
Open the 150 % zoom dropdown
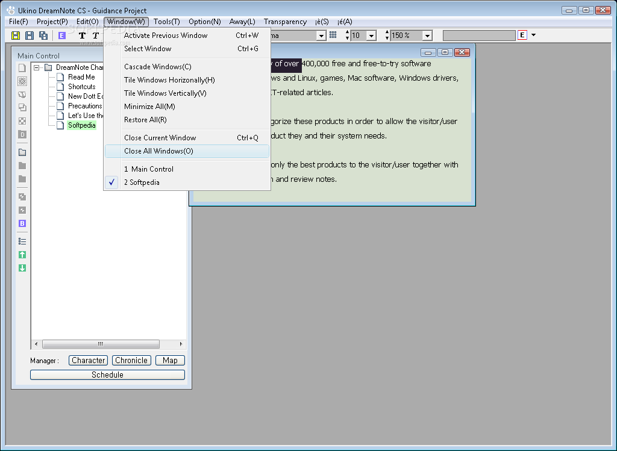[x=427, y=36]
